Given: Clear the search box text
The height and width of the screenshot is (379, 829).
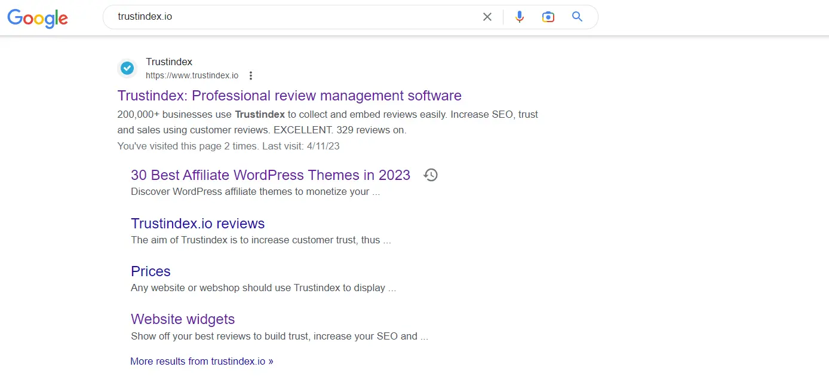Looking at the screenshot, I should pyautogui.click(x=487, y=17).
